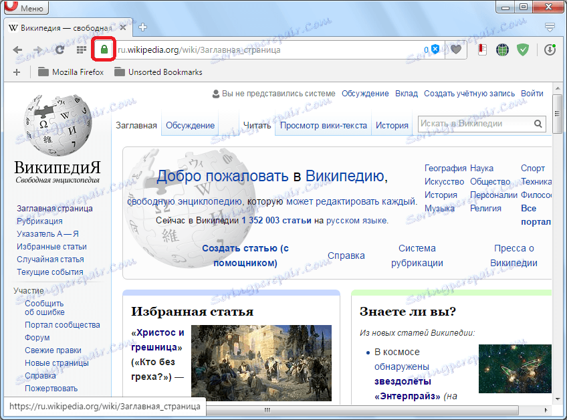Click the vertical scrollbar thumb

click(x=557, y=114)
